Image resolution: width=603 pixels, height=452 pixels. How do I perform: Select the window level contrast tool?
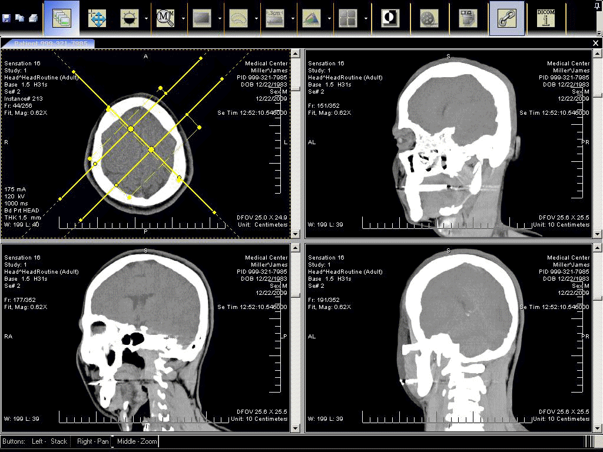tap(130, 18)
